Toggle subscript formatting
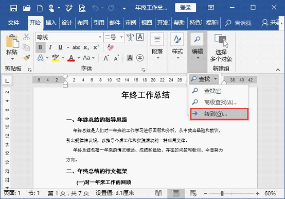Viewport: 285px width, 199px height. click(x=86, y=48)
